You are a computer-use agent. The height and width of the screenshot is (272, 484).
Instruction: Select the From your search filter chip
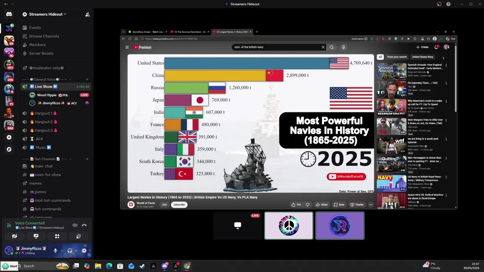(397, 57)
